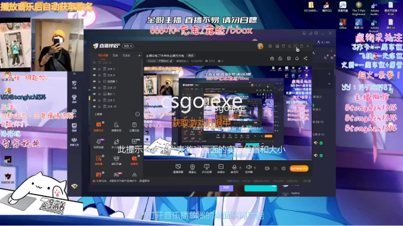Image resolution: width=403 pixels, height=226 pixels.
Task: Mute the speaker (扬声器)
Action: point(248,169)
